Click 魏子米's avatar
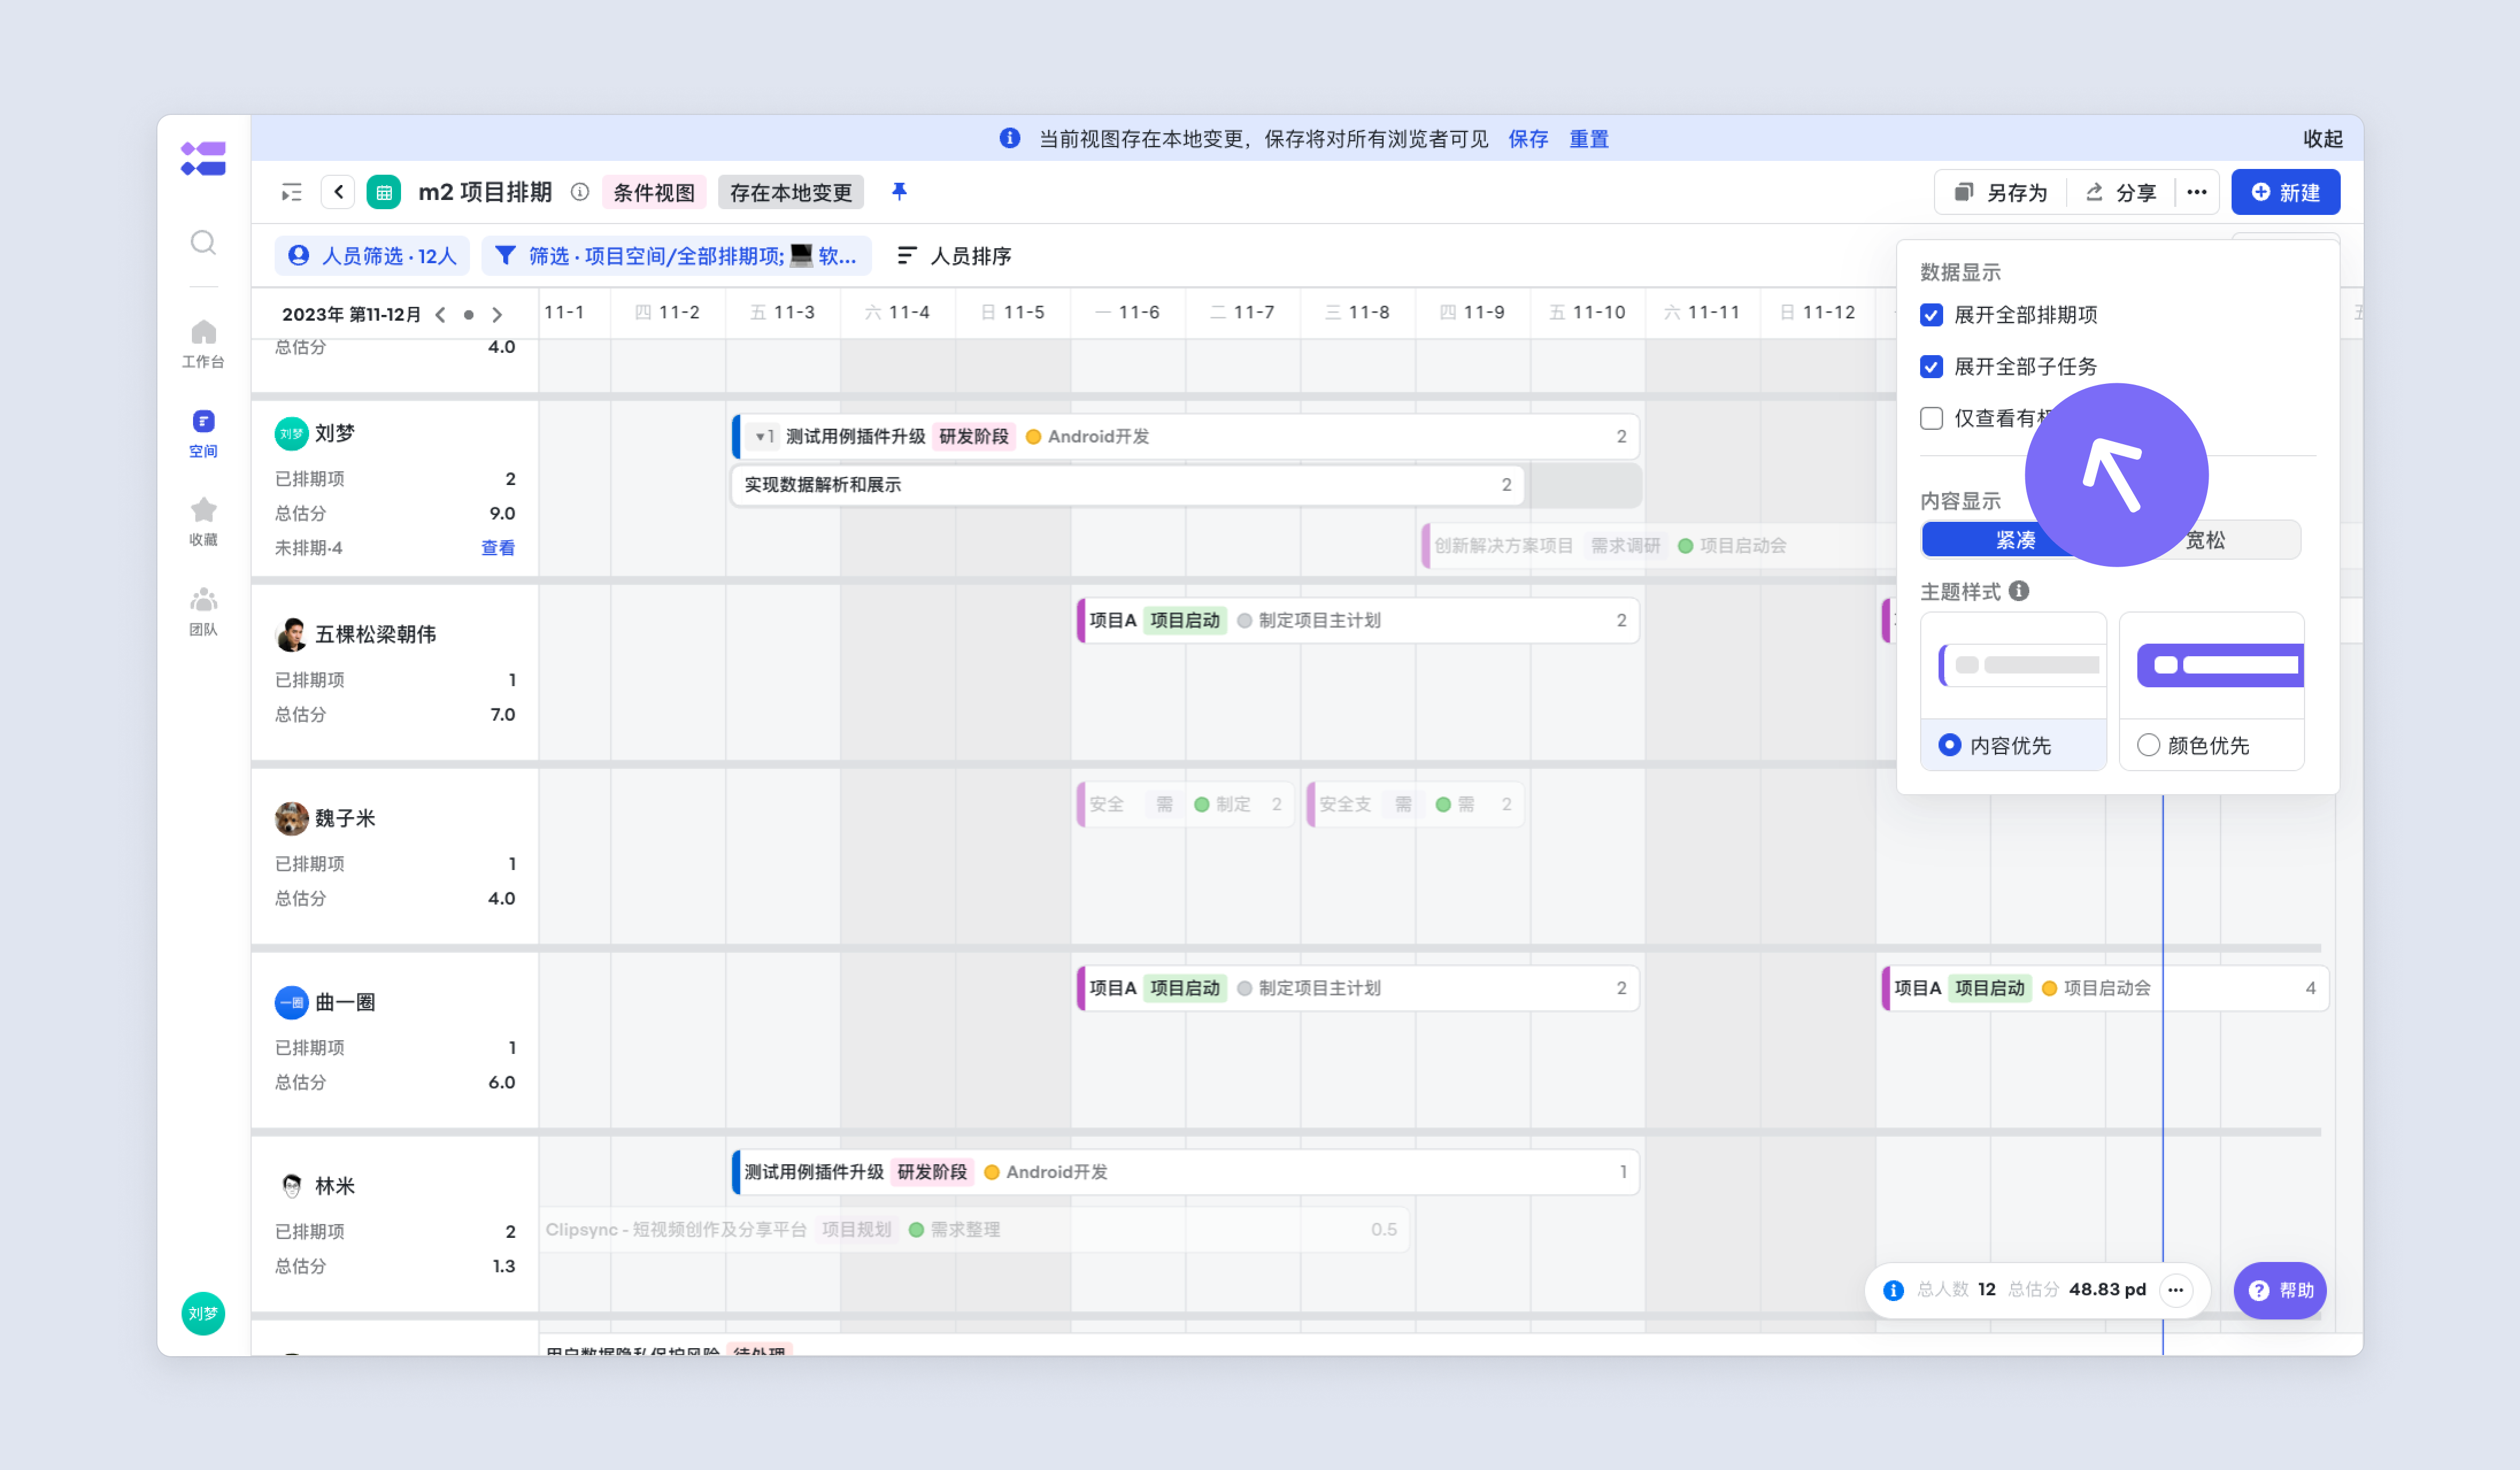 click(x=291, y=818)
